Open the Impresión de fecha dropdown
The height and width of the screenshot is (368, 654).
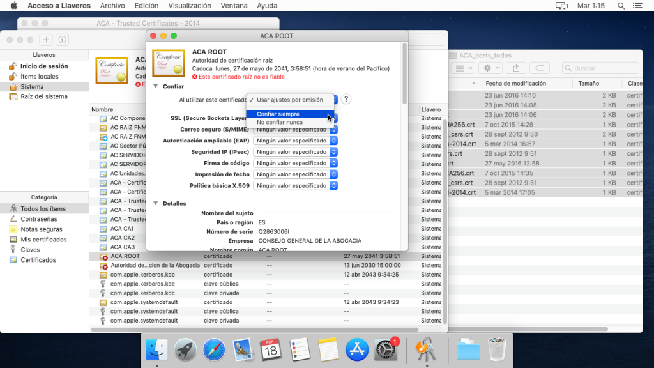(295, 174)
